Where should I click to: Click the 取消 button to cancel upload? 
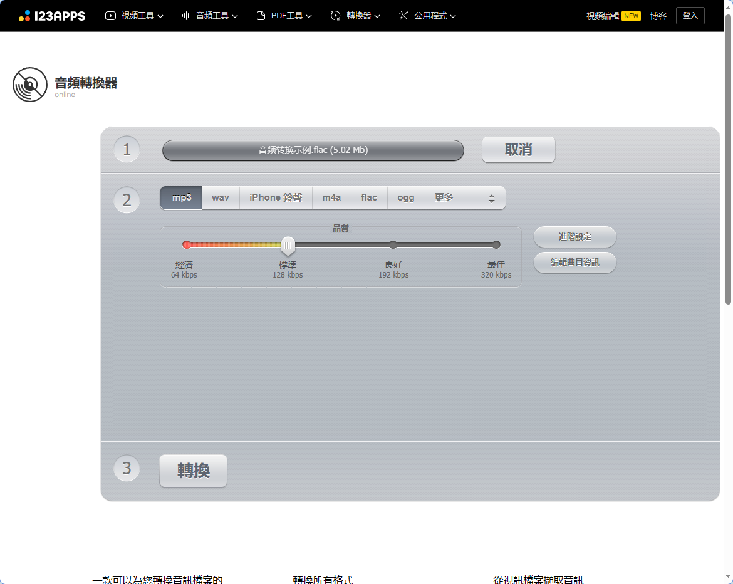[518, 149]
